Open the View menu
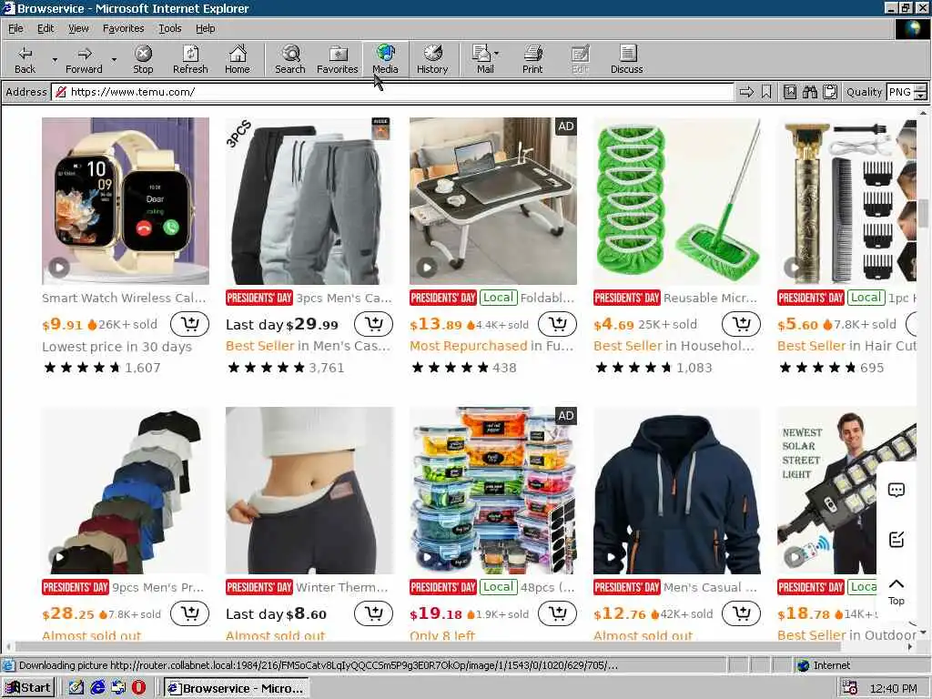 point(78,28)
